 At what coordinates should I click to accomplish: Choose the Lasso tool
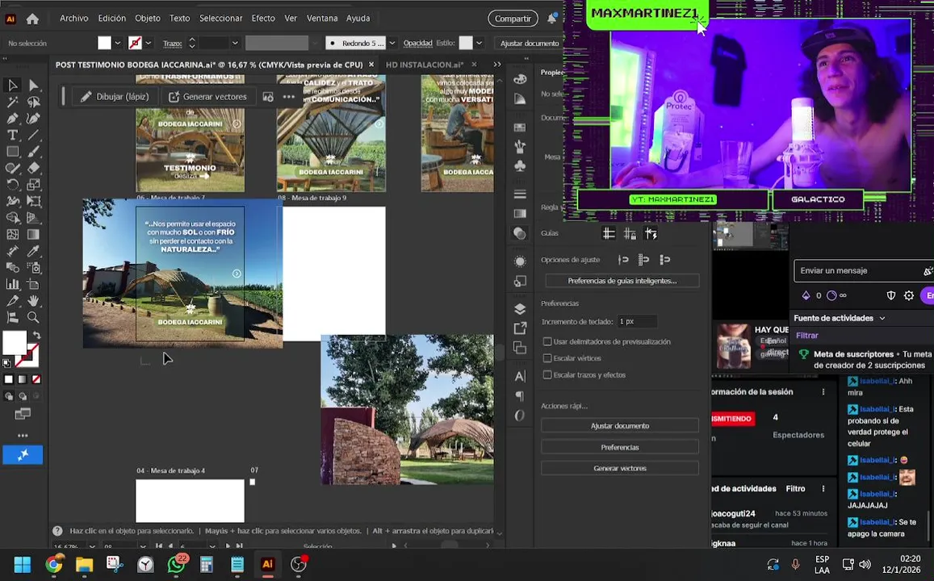point(33,102)
